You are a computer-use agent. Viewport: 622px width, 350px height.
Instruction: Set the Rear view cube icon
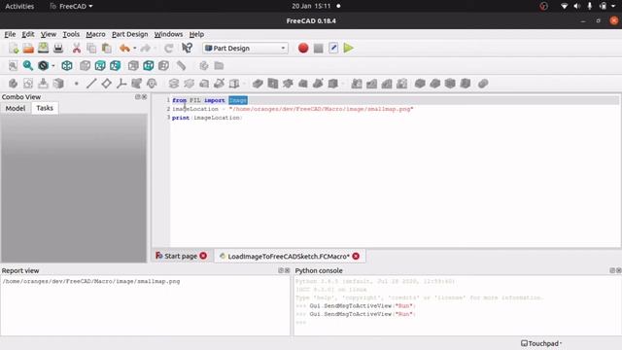tap(133, 66)
